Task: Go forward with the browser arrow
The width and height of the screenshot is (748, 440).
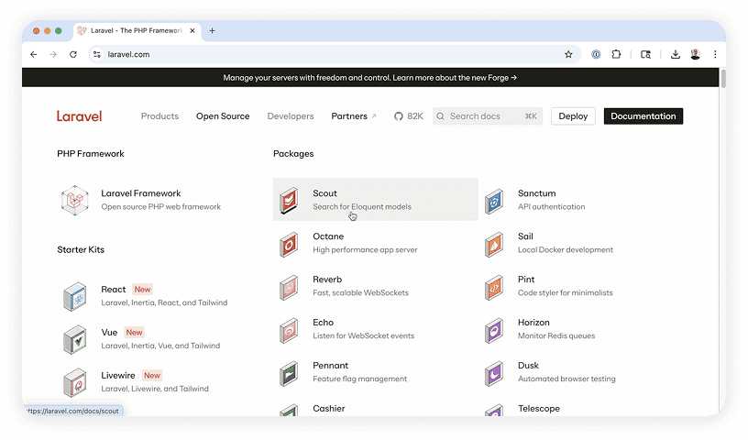Action: click(x=53, y=54)
